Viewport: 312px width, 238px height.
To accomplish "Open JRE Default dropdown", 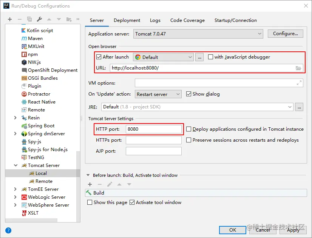I will coord(197,107).
